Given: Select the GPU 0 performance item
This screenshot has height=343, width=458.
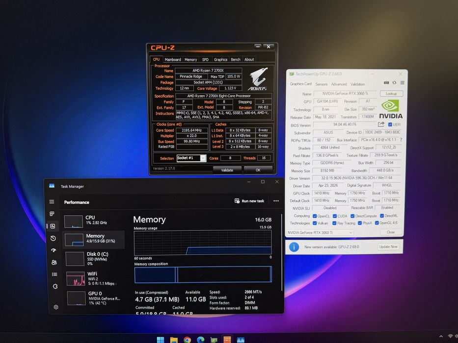Looking at the screenshot, I should point(95,298).
